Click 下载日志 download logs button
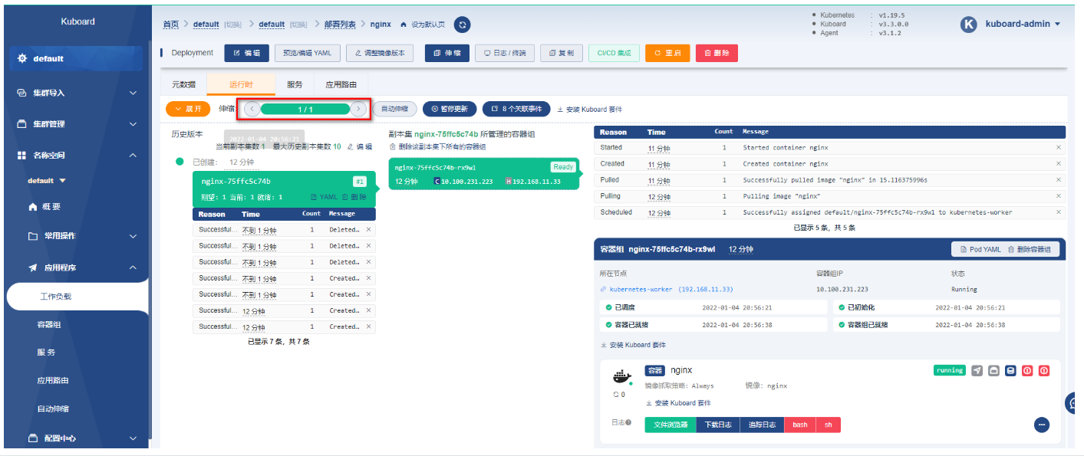1084x456 pixels. click(x=717, y=425)
